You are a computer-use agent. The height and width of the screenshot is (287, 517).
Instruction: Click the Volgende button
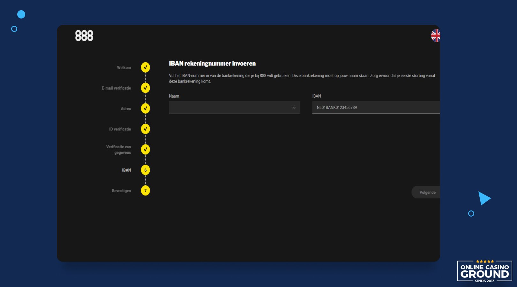coord(426,192)
